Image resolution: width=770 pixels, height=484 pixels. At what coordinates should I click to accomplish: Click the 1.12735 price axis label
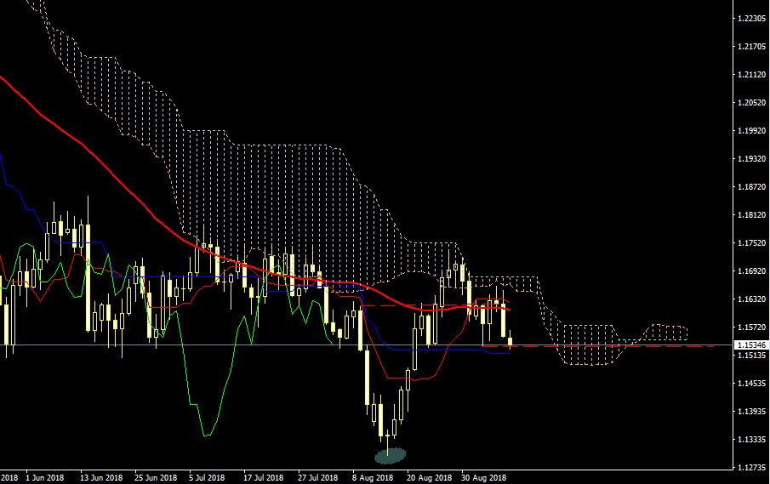click(750, 467)
